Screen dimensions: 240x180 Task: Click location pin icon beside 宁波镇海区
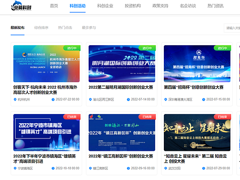[15, 168]
